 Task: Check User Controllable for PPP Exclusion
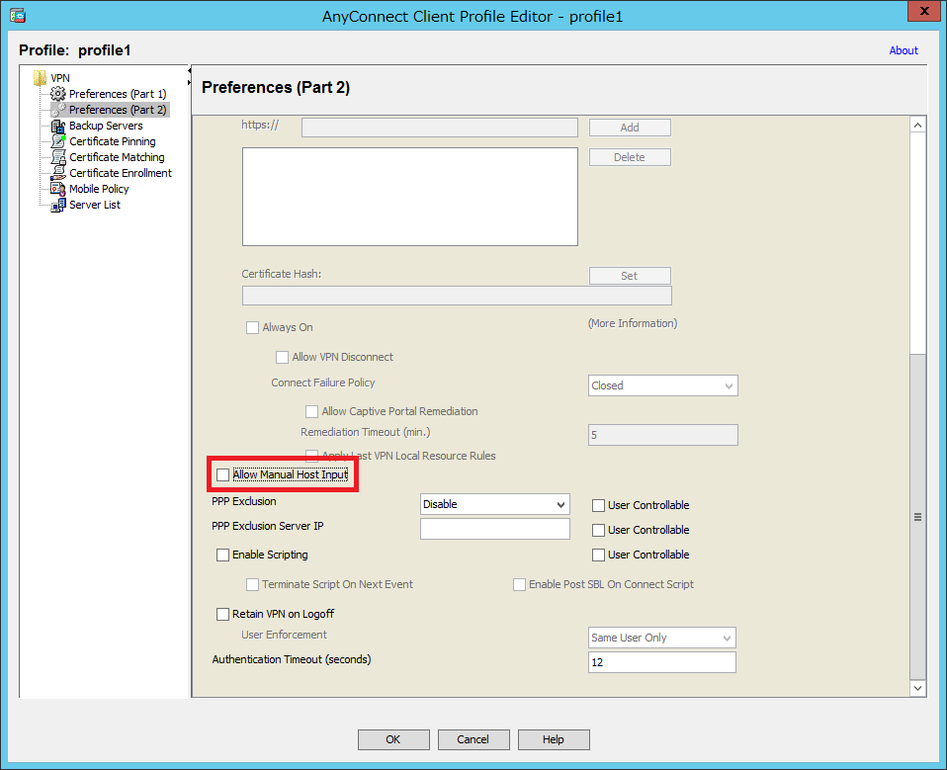[598, 505]
